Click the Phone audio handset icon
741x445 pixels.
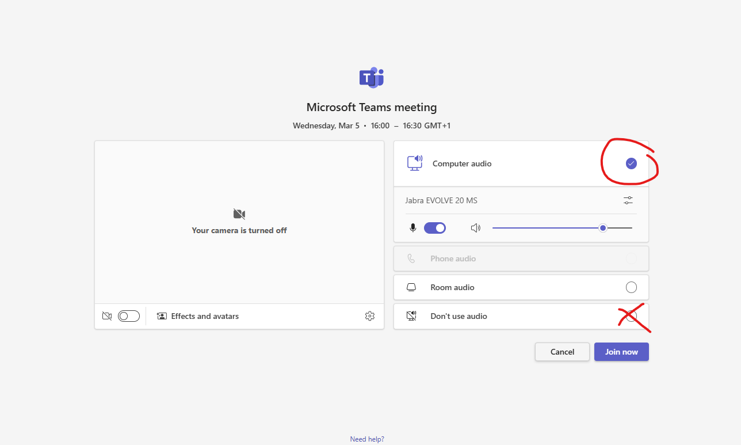click(411, 258)
